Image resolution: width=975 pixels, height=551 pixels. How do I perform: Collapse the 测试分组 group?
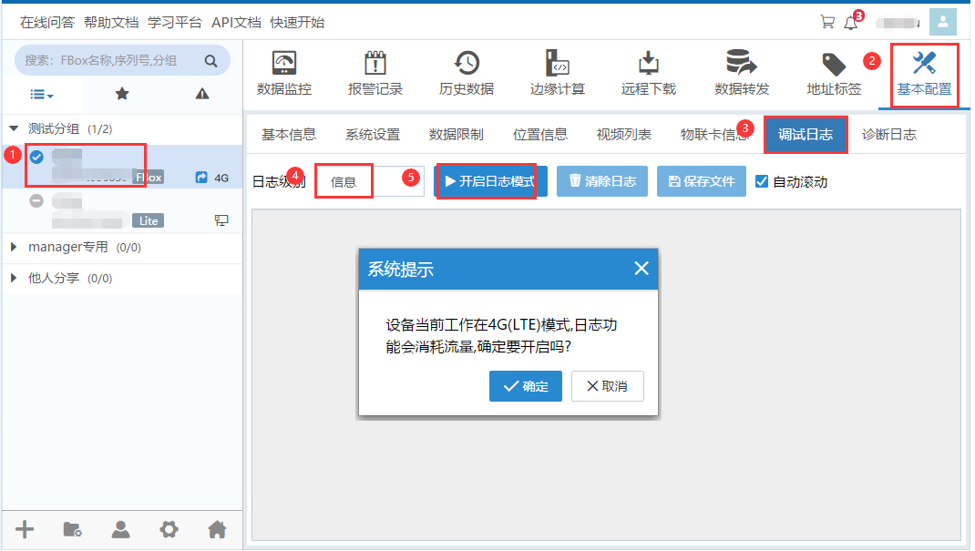click(x=14, y=129)
